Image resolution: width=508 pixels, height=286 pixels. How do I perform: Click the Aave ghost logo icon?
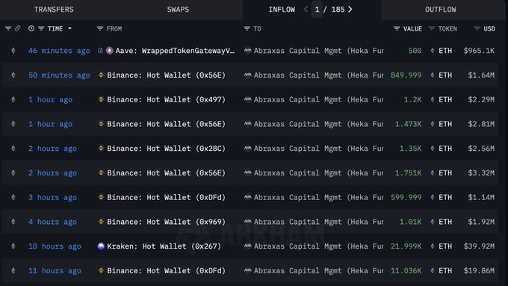(x=110, y=51)
